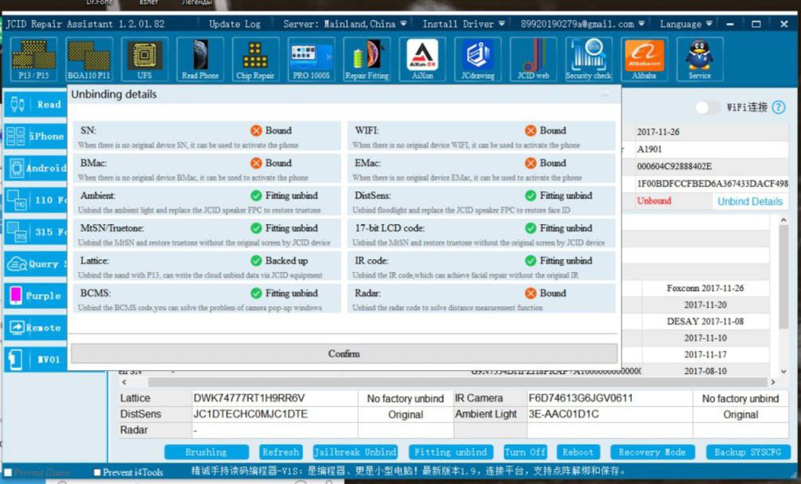Screen dimensions: 801x484
Task: Click the IR code Fitting unbind icon
Action: [x=531, y=261]
